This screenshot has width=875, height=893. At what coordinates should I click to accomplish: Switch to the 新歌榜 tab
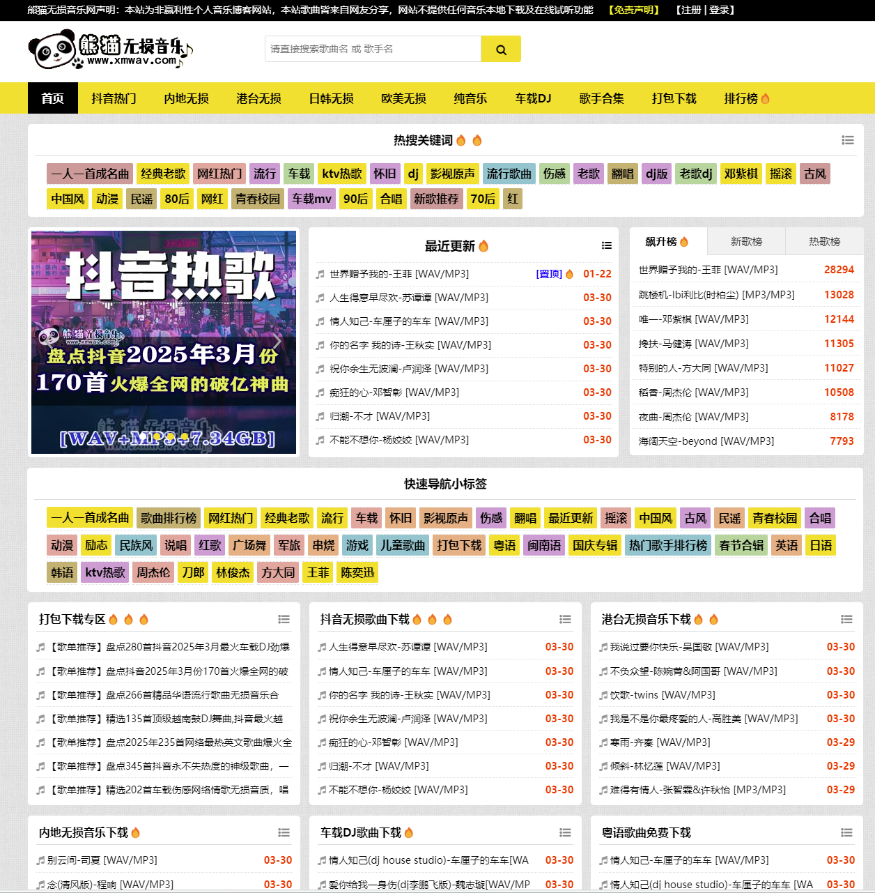tap(746, 241)
